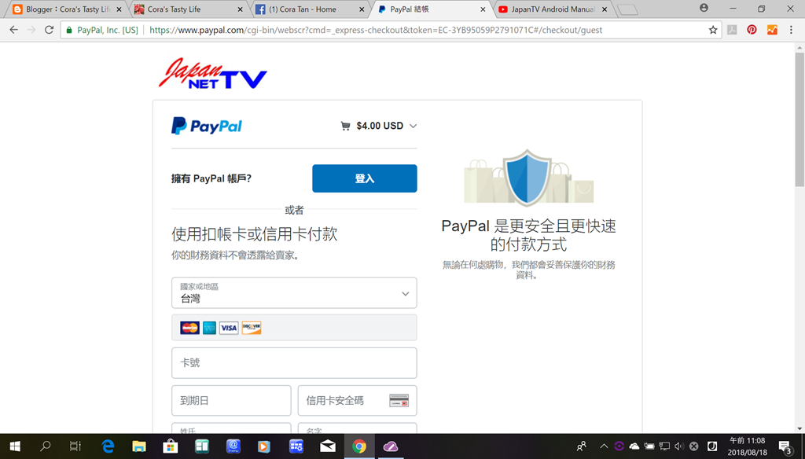The height and width of the screenshot is (459, 805).
Task: Switch to Blogger: Cora's Tasty Life tab
Action: [x=68, y=9]
